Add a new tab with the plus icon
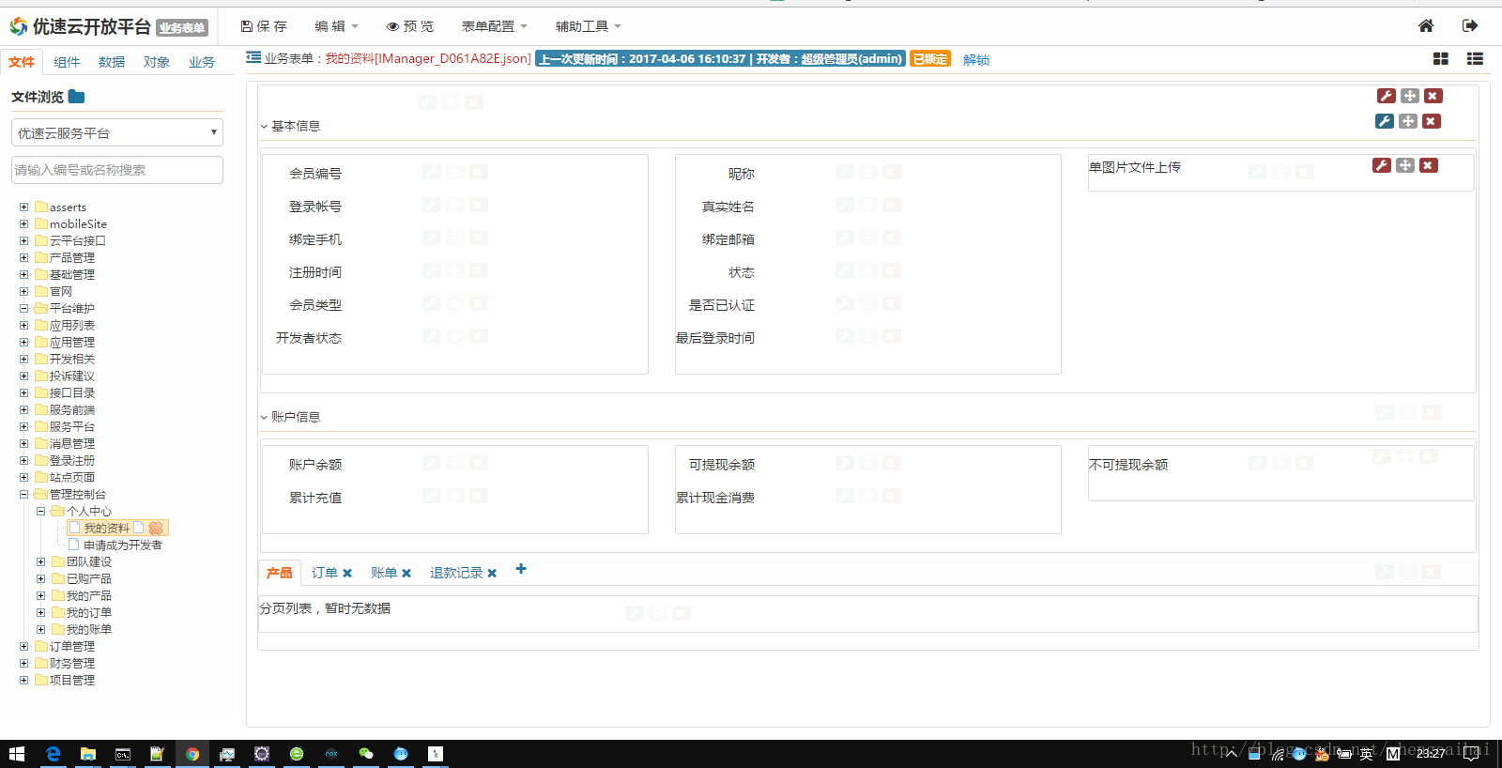Viewport: 1502px width, 768px height. coord(521,569)
